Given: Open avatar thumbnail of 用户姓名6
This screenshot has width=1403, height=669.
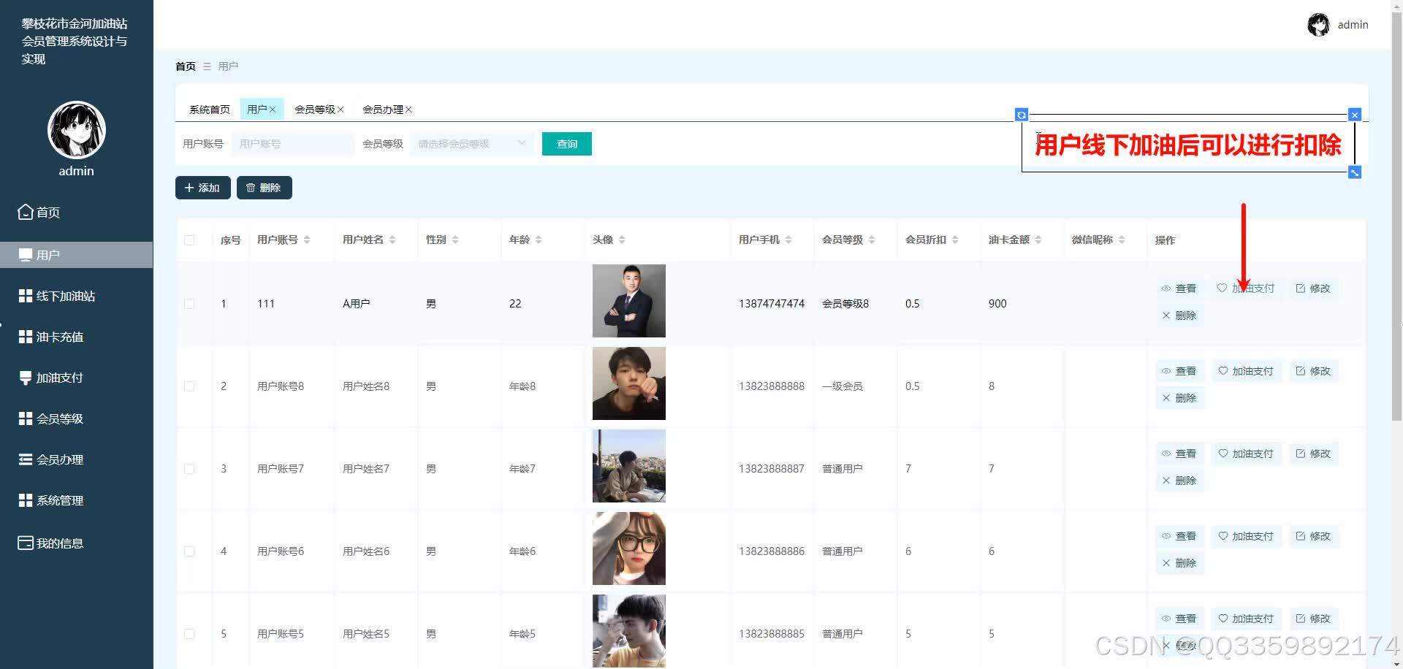Looking at the screenshot, I should (629, 548).
